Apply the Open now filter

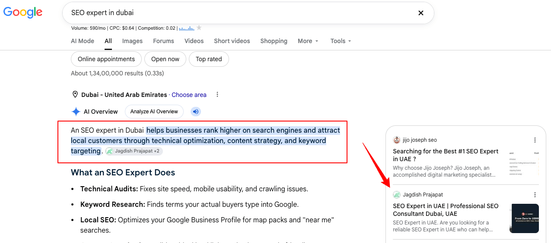point(165,59)
